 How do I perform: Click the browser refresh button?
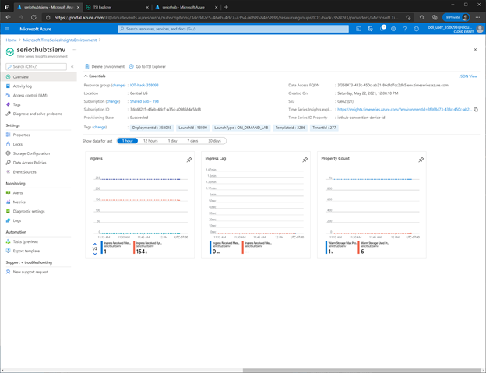pyautogui.click(x=33, y=17)
